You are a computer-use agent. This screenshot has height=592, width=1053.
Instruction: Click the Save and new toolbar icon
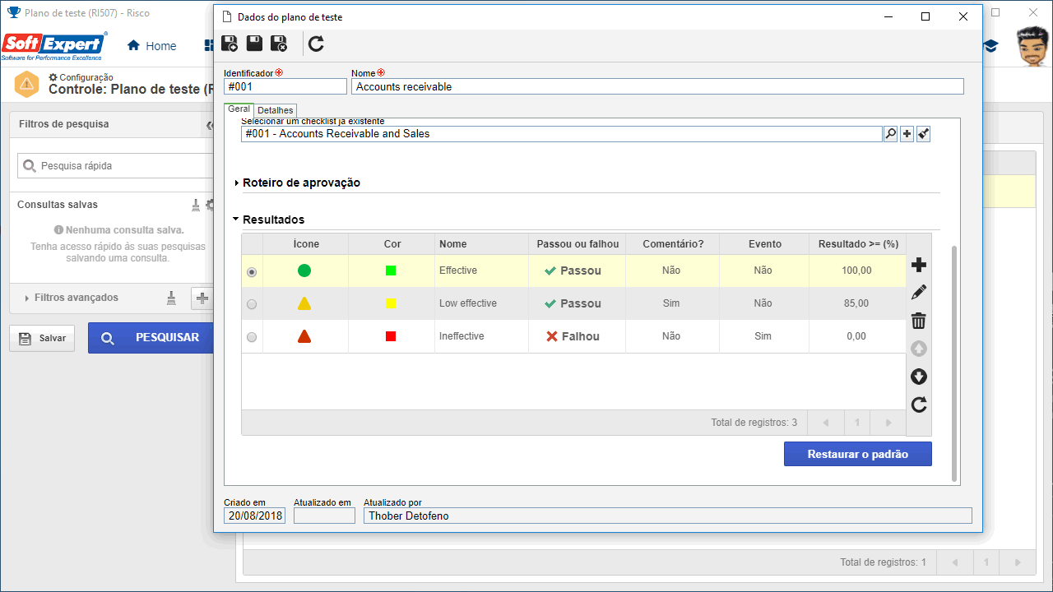point(230,44)
